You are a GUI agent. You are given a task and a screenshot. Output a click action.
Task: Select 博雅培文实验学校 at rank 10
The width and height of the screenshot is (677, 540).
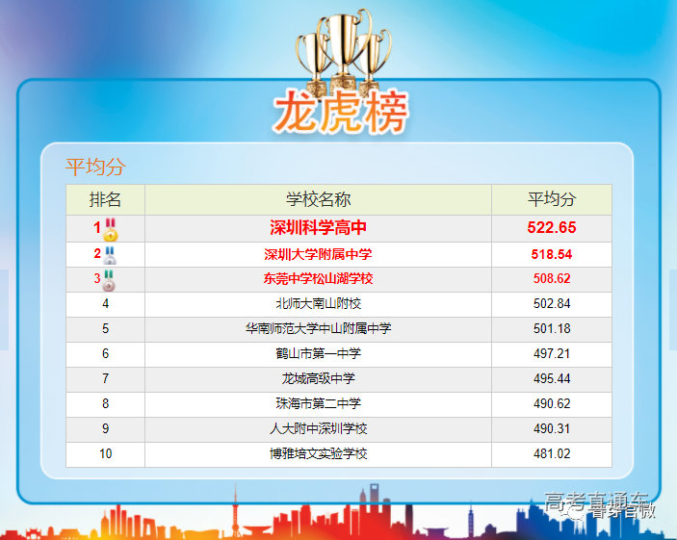(x=318, y=453)
